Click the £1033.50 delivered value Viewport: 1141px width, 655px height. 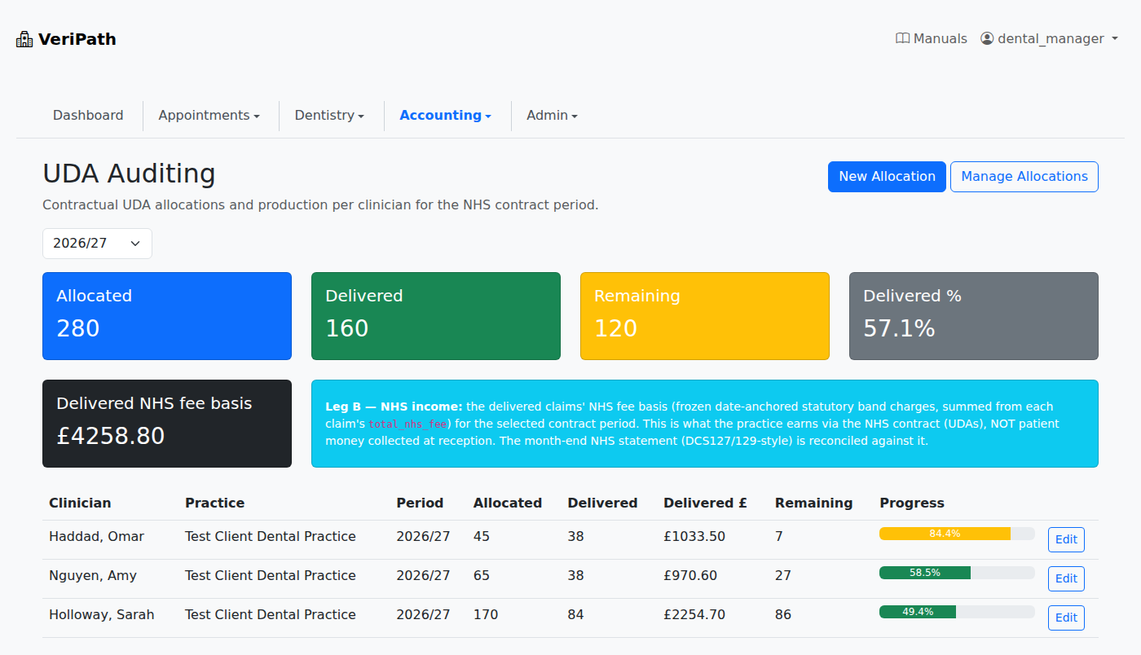(x=694, y=537)
